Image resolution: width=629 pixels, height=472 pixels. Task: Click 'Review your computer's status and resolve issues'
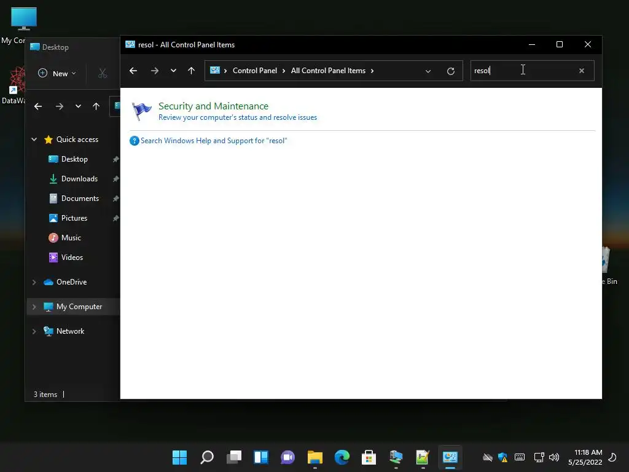coord(238,117)
